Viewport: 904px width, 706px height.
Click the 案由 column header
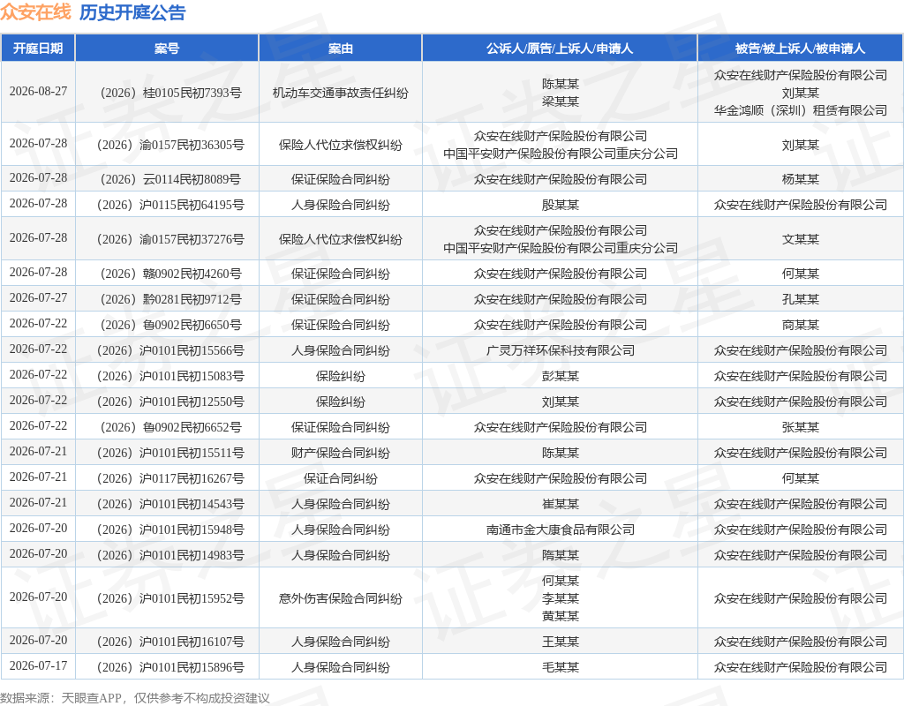(340, 49)
